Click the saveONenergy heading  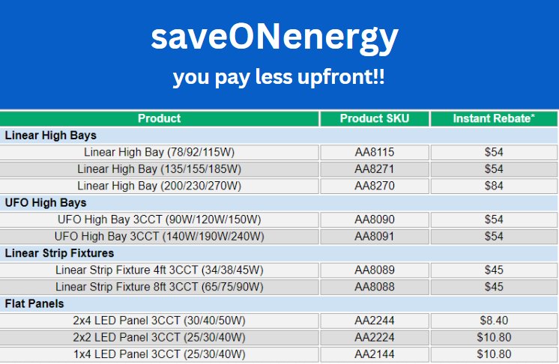(x=274, y=38)
